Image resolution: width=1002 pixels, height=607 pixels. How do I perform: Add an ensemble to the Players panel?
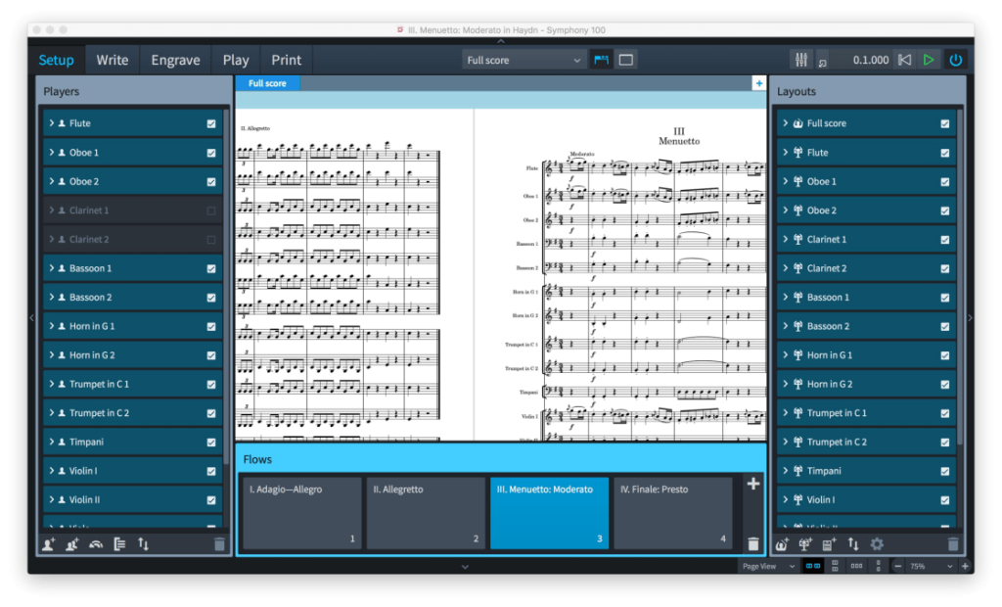(x=95, y=544)
